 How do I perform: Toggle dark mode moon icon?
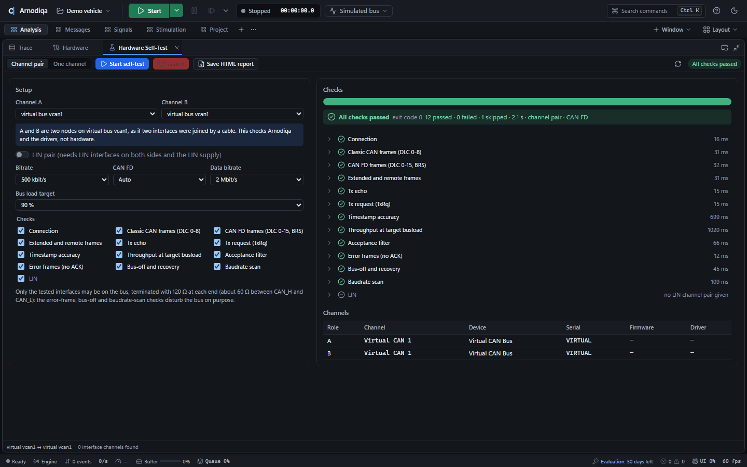(x=734, y=11)
